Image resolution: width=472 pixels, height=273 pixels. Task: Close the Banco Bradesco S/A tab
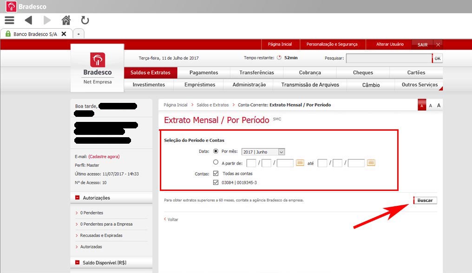(64, 34)
